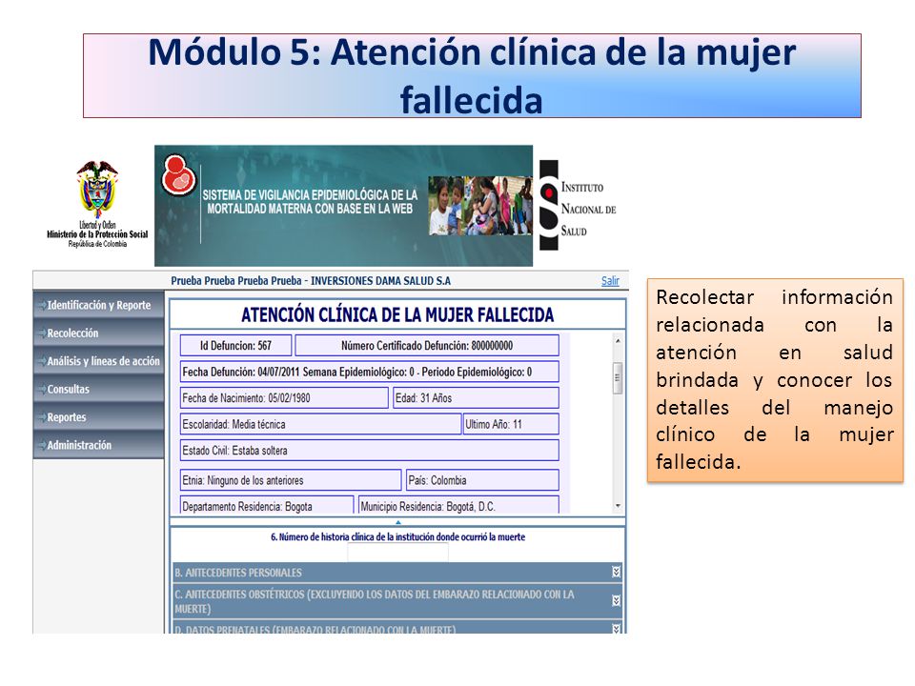Select the 'Edad: 31 Años' cell
The width and height of the screenshot is (915, 686).
pos(477,398)
